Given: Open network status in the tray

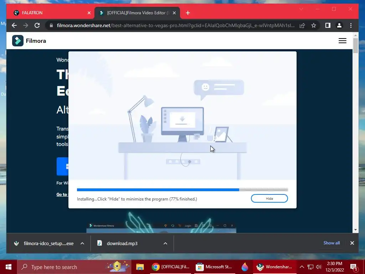Looking at the screenshot, I should click(310, 267).
